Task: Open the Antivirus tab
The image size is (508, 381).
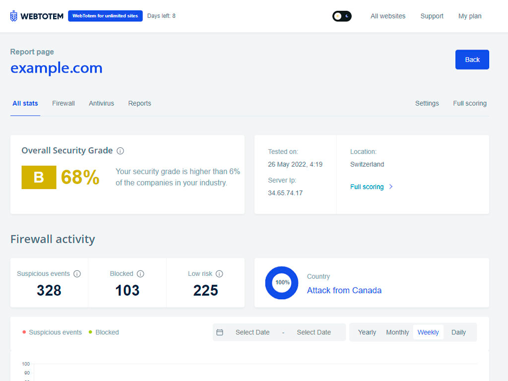Action: 101,103
